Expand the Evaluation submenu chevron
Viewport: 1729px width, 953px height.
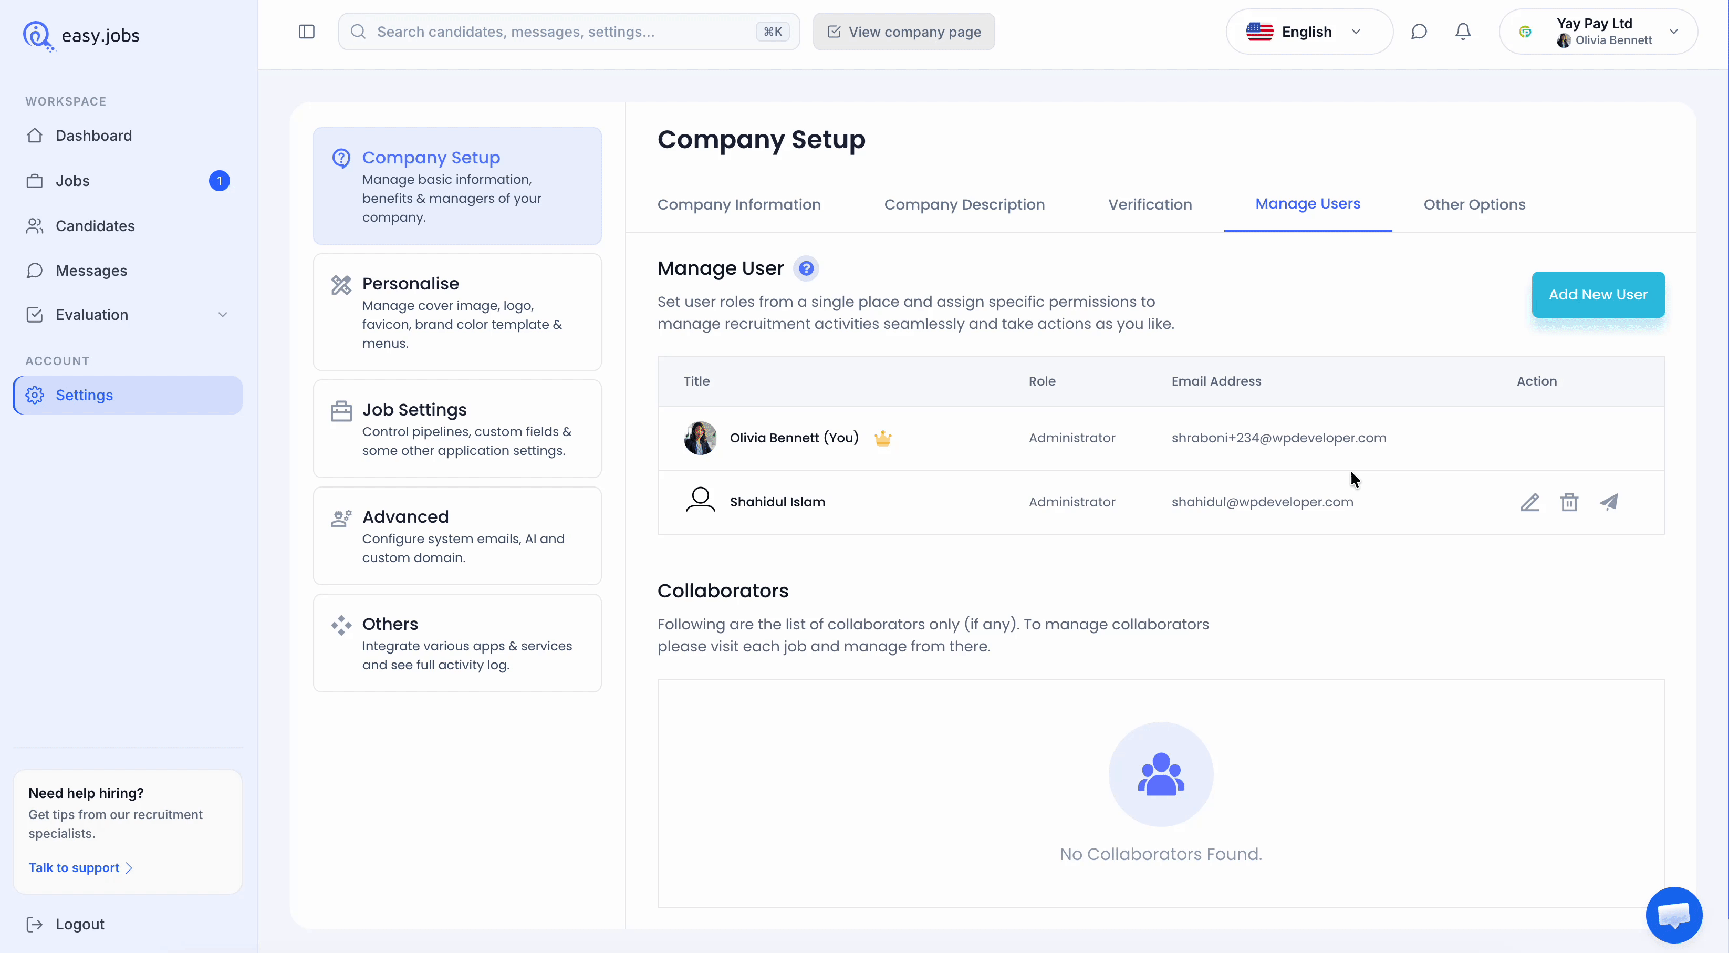click(x=223, y=315)
